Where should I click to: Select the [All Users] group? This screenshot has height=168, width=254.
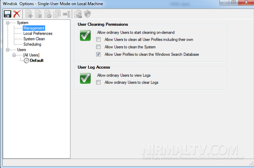coord(31,55)
